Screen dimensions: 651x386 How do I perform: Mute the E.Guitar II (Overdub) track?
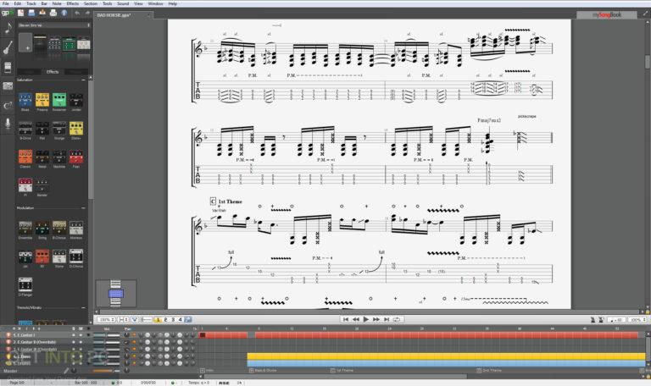tap(81, 342)
